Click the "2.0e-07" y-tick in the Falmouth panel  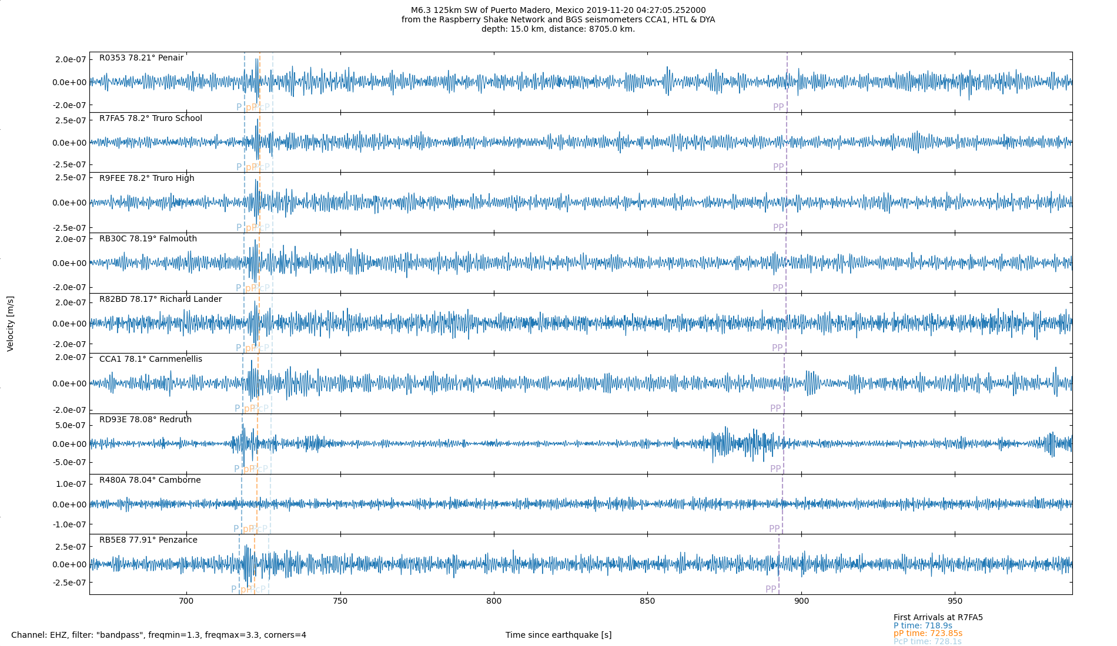(71, 239)
